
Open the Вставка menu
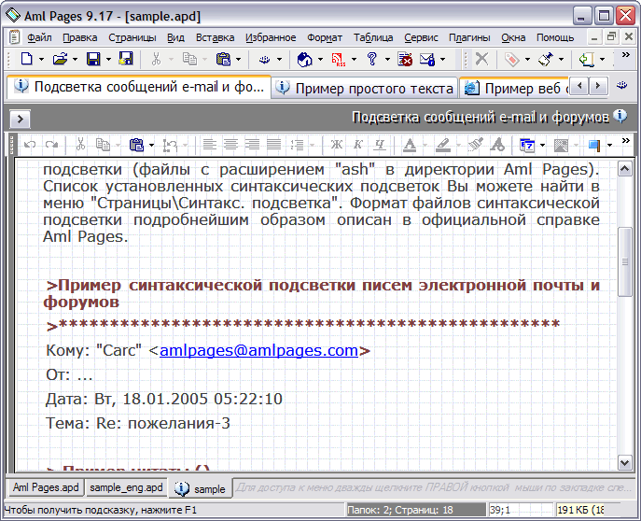tap(215, 37)
